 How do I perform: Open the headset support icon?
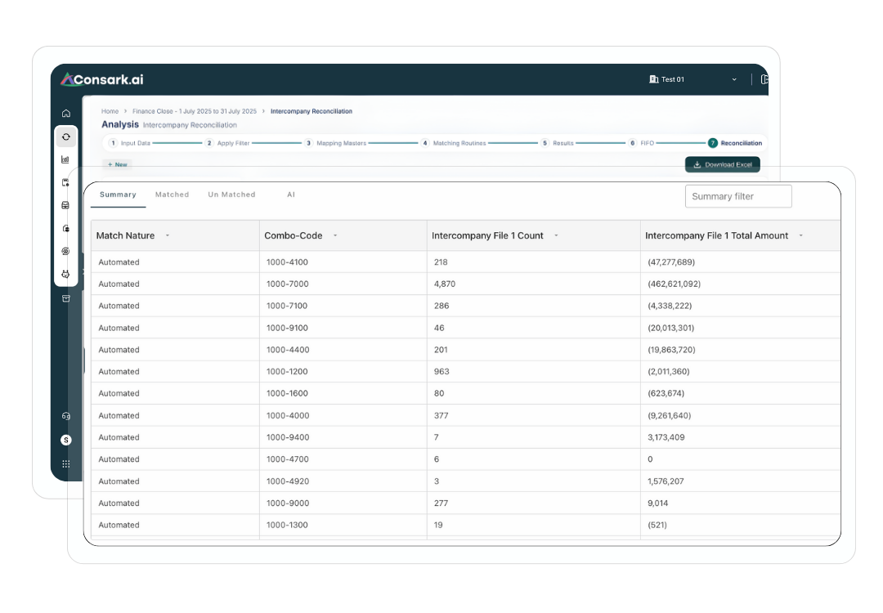pos(66,416)
